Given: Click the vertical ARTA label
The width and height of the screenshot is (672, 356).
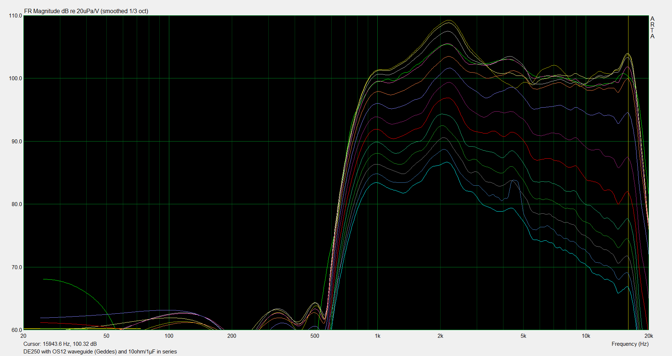Looking at the screenshot, I should pos(652,27).
